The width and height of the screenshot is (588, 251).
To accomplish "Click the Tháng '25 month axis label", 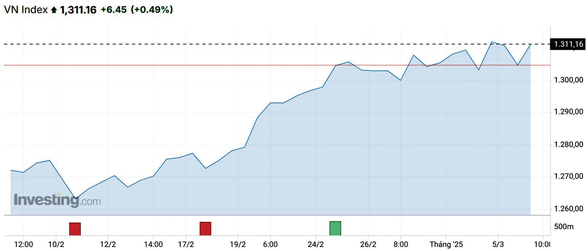I will (446, 244).
